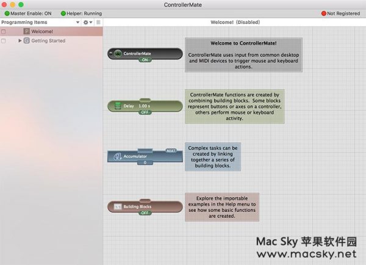Image resolution: width=366 pixels, height=265 pixels.
Task: Collapse the ControllerMate block minus button
Action: point(111,53)
